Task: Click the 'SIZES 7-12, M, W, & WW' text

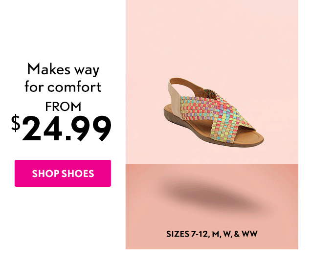Action: pyautogui.click(x=212, y=234)
